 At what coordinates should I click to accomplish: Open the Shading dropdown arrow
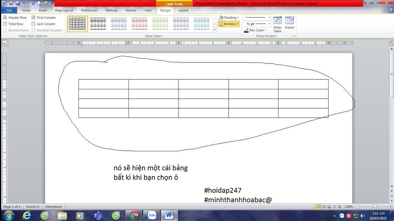click(239, 17)
